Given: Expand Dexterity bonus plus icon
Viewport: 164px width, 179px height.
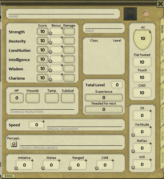Looking at the screenshot, I should point(62,37).
